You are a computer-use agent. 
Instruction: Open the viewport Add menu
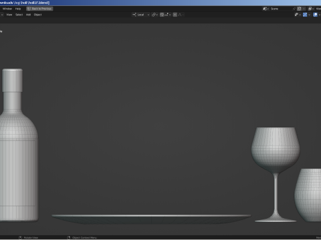click(28, 15)
